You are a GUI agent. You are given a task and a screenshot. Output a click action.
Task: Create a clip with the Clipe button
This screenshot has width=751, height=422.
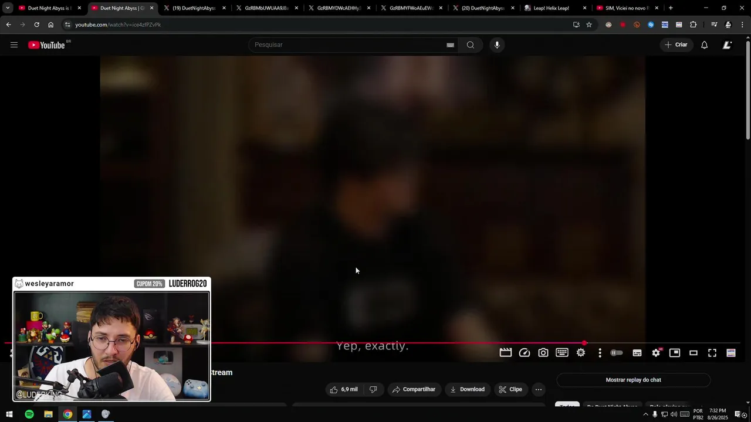510,389
